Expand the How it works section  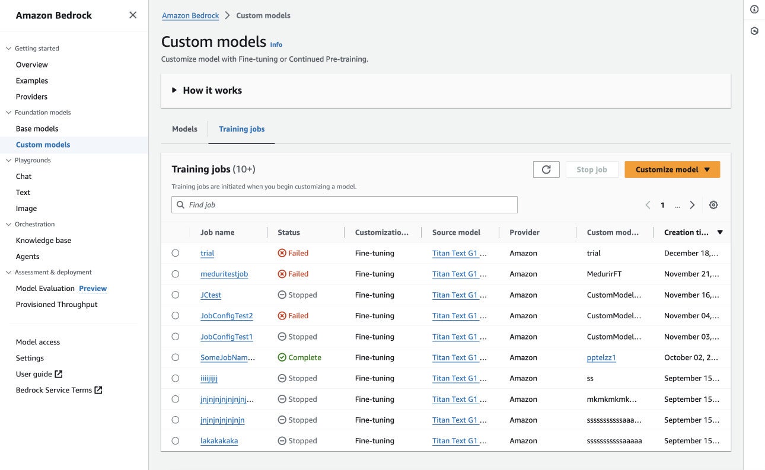tap(206, 91)
